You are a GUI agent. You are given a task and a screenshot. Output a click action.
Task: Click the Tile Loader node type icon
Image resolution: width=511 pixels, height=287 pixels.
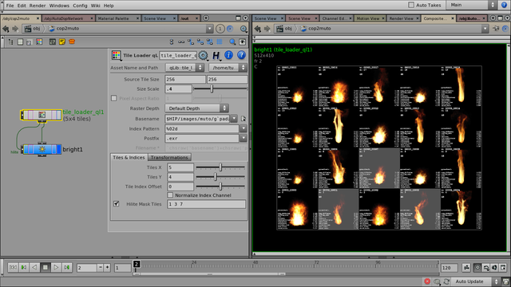coord(116,55)
